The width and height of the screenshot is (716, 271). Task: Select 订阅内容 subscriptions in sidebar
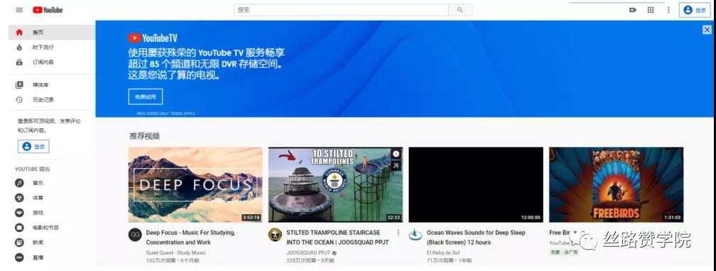(52, 62)
